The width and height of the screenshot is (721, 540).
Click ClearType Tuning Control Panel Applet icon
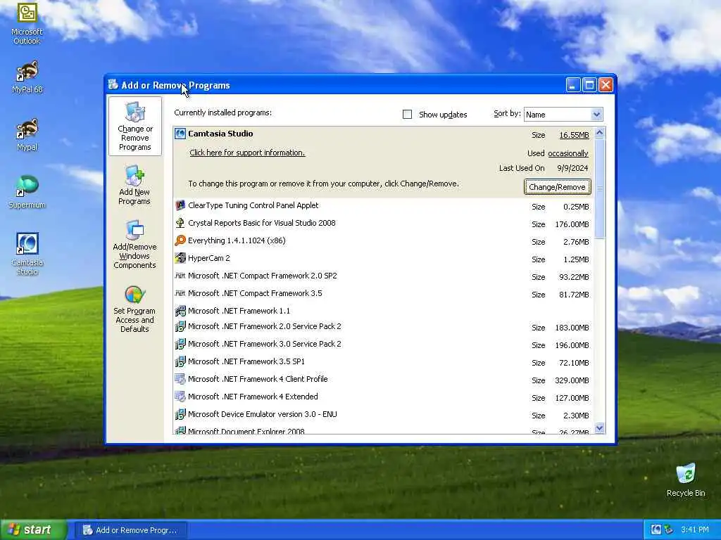tap(180, 205)
